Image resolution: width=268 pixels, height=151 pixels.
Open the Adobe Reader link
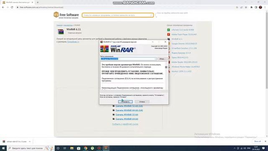point(184,62)
